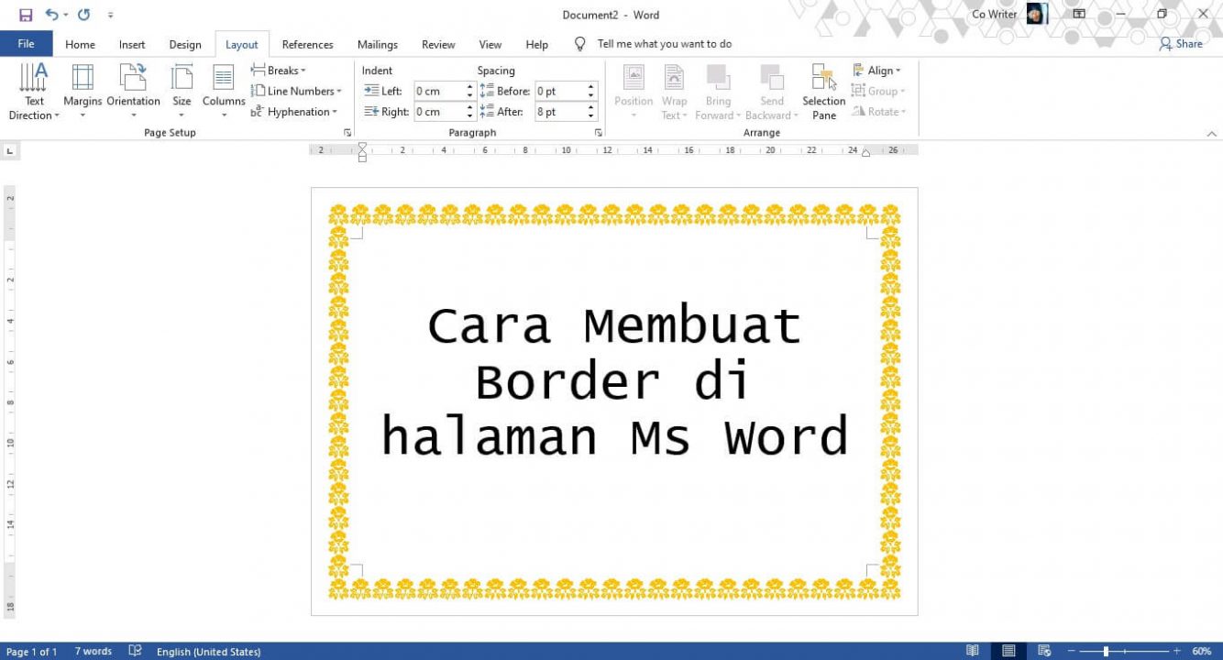The height and width of the screenshot is (660, 1223).
Task: Switch to Read Mode from status bar
Action: click(974, 651)
